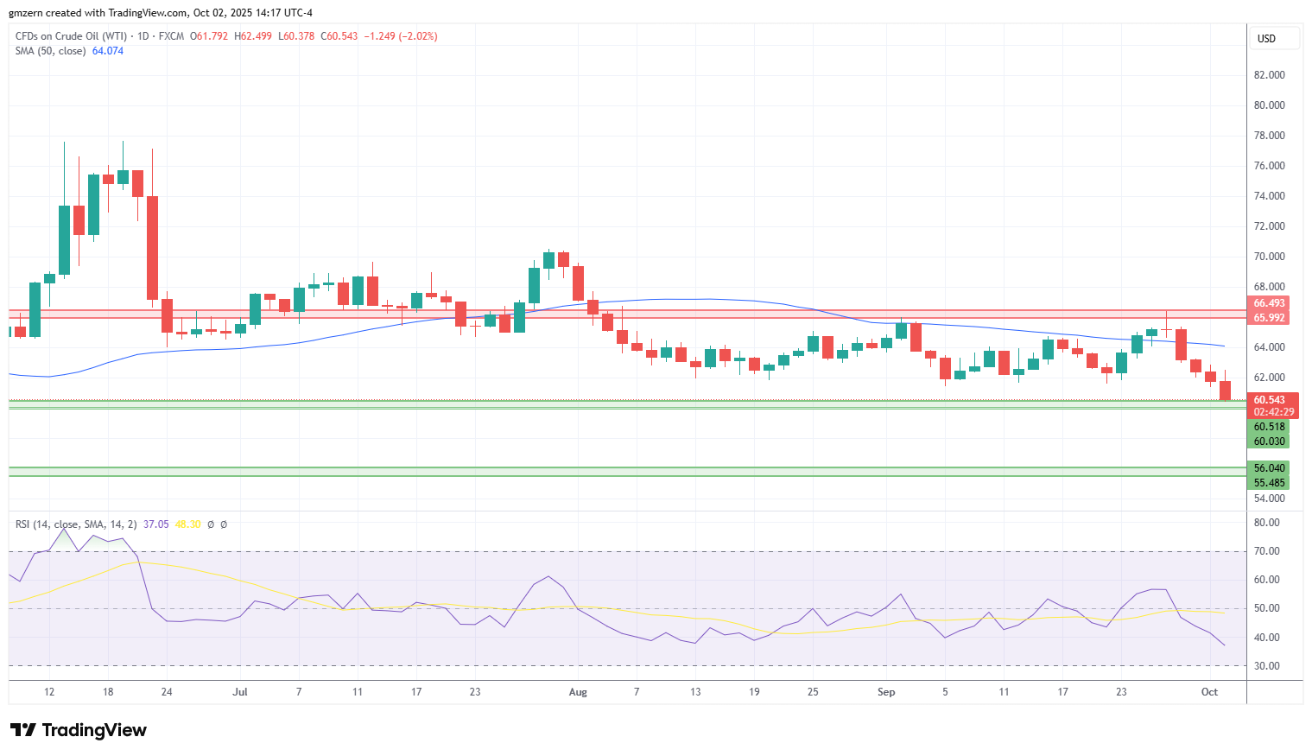Click the 1D interval label

point(143,36)
